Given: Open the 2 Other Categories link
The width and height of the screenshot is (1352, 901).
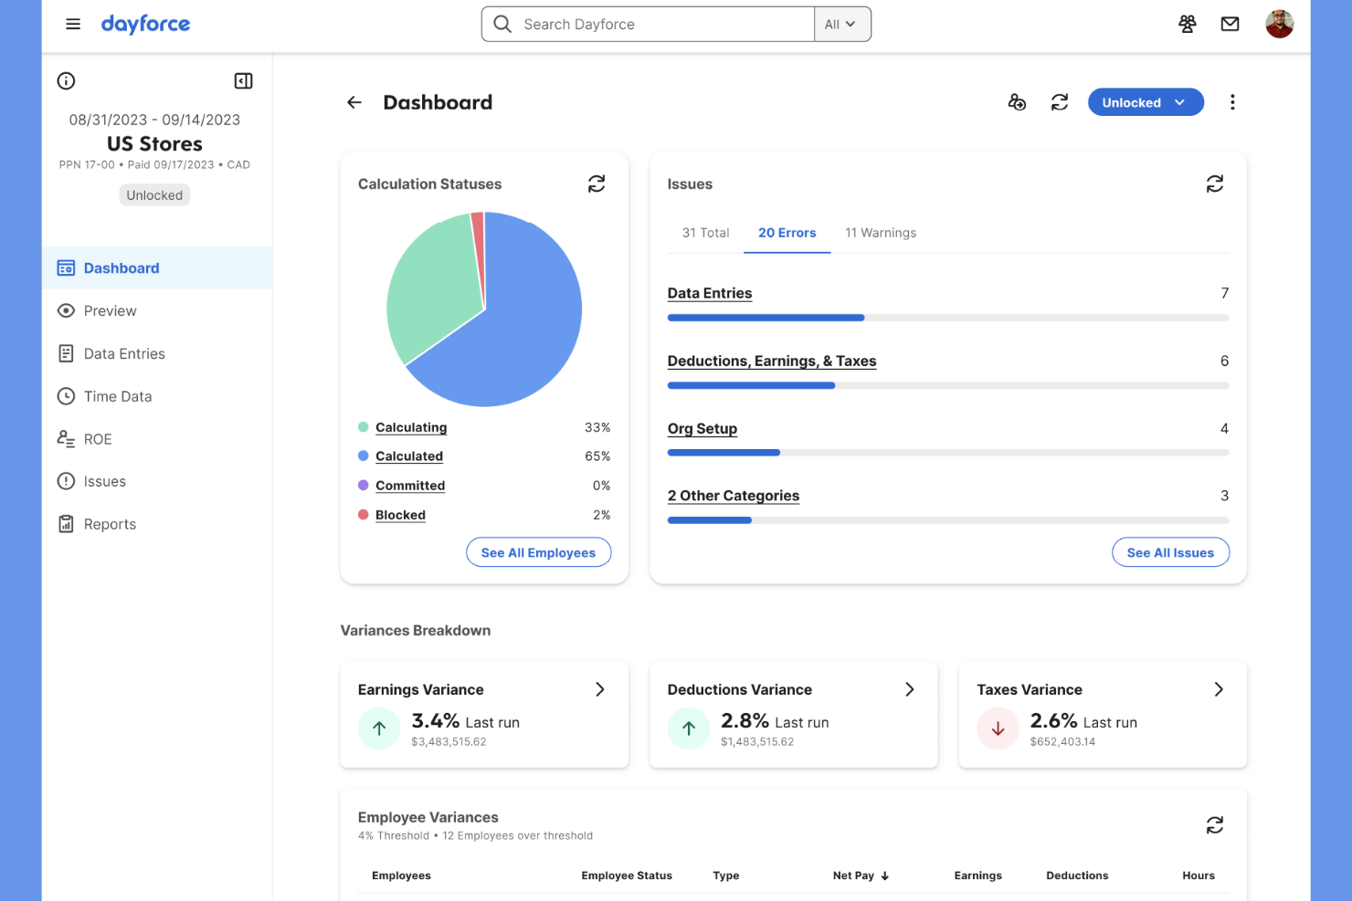Looking at the screenshot, I should point(734,496).
